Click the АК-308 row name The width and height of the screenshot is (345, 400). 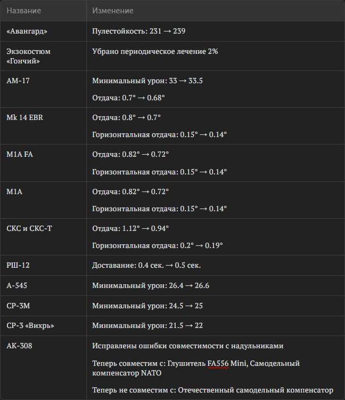point(19,346)
